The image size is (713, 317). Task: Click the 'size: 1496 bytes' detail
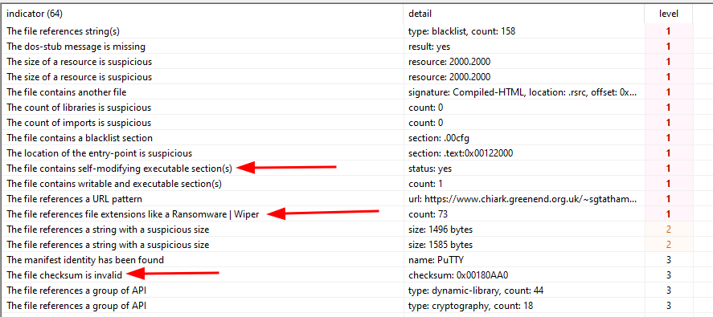441,230
